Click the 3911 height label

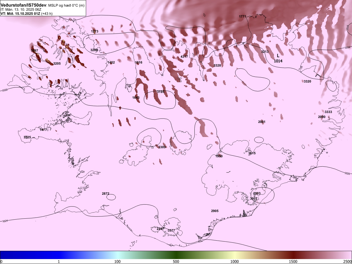(x=254, y=199)
